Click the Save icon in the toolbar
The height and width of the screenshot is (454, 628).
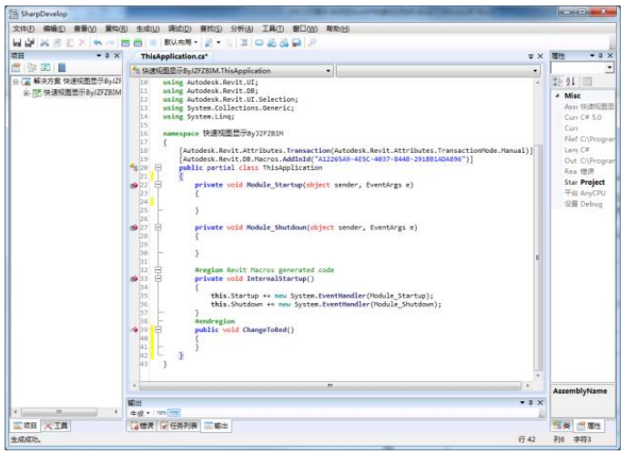(17, 43)
